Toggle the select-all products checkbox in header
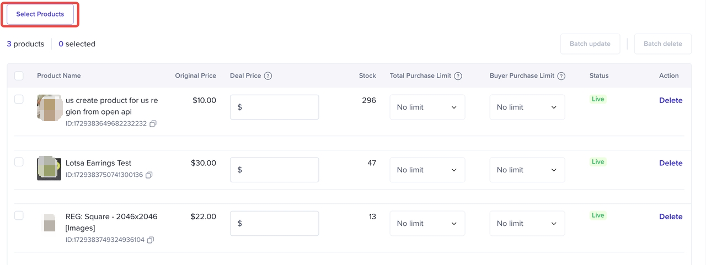The width and height of the screenshot is (706, 265). tap(19, 76)
